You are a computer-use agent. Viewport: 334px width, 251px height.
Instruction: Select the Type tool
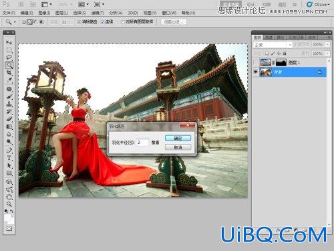[x=9, y=158]
